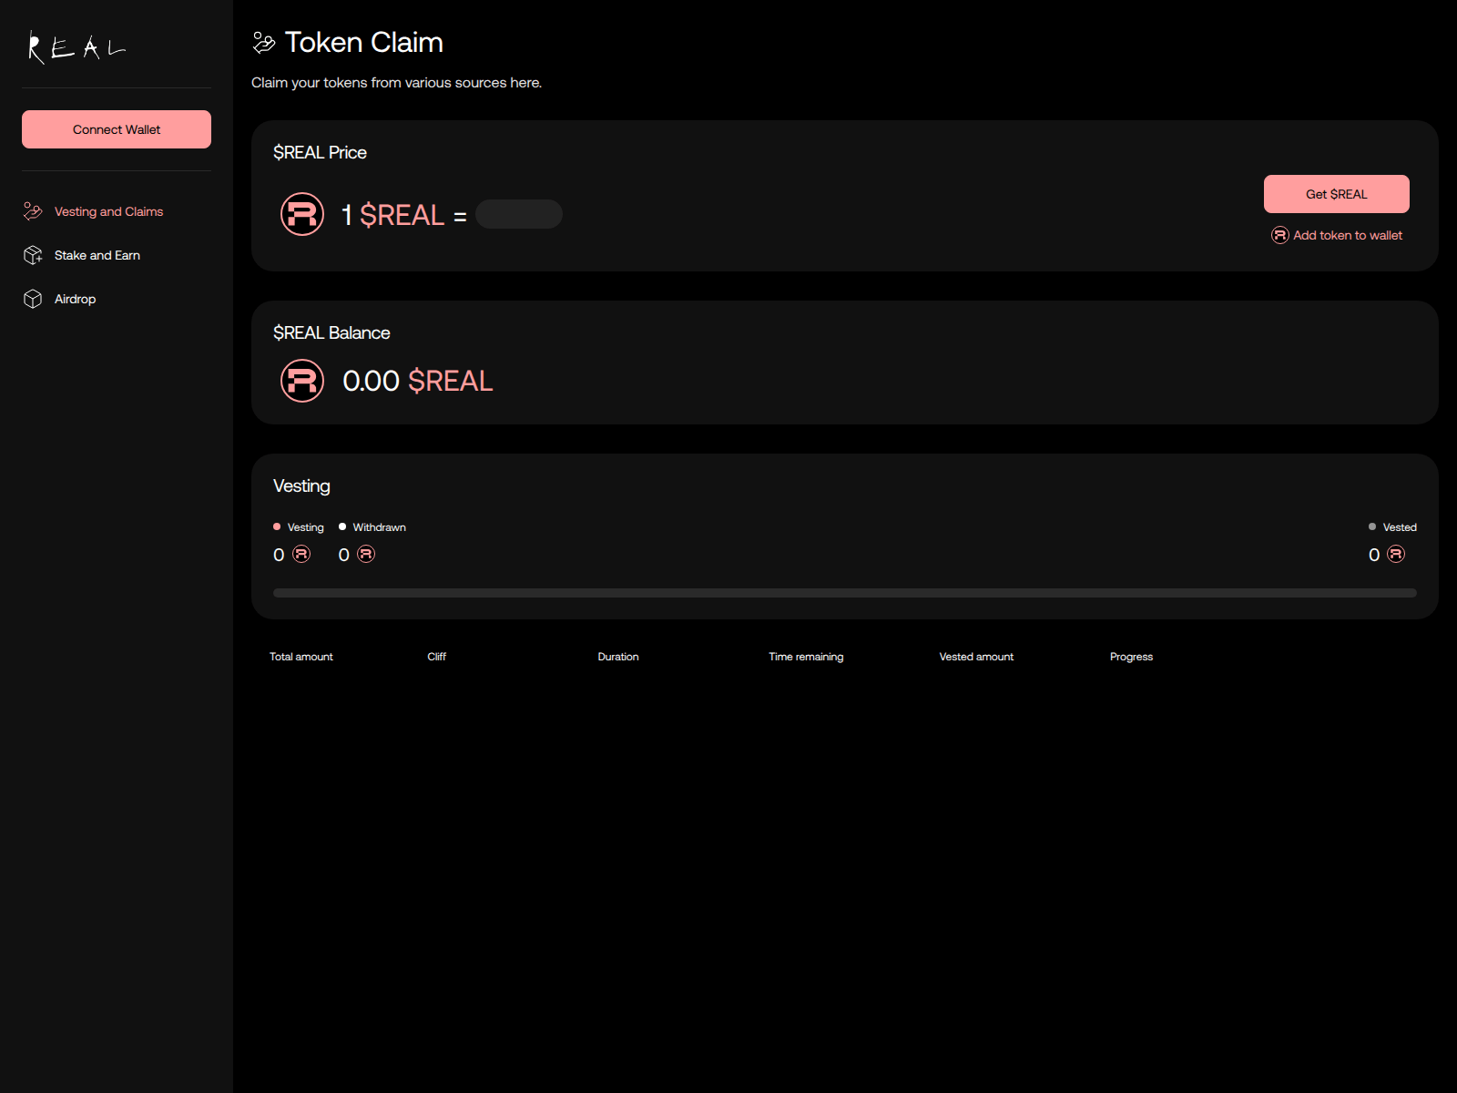Click the Token Claim header icon

(264, 40)
